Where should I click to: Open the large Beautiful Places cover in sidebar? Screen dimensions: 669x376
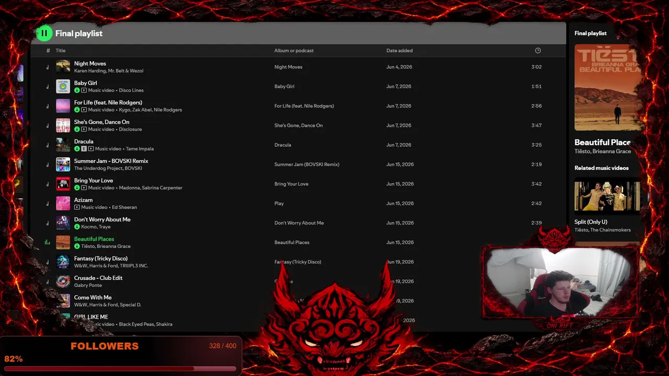tap(607, 87)
